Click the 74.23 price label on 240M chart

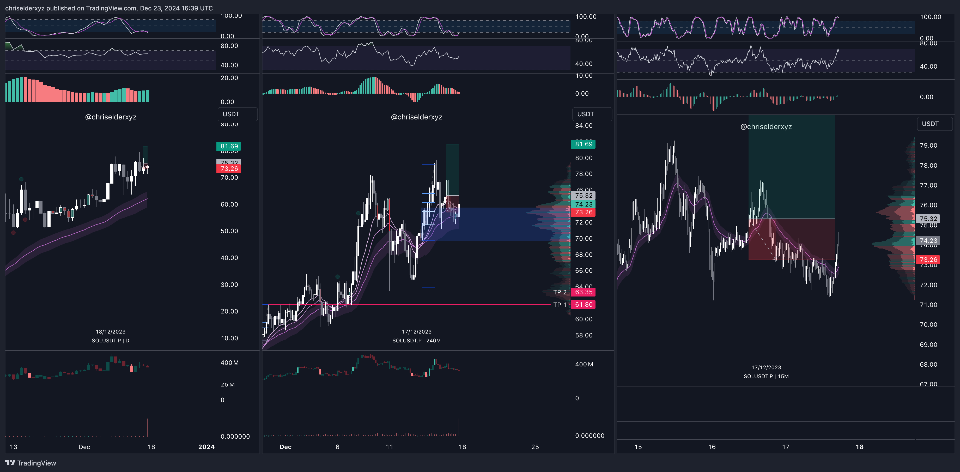tap(583, 204)
